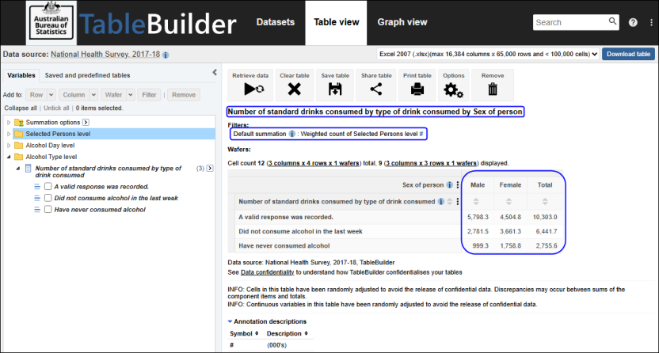This screenshot has height=353, width=659.
Task: Show info for the Number of standard drinks row variable
Action: 441,202
